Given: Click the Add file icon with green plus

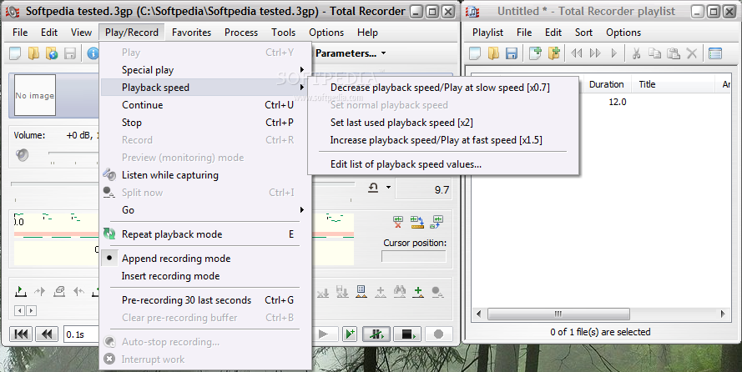Looking at the screenshot, I should pyautogui.click(x=535, y=53).
